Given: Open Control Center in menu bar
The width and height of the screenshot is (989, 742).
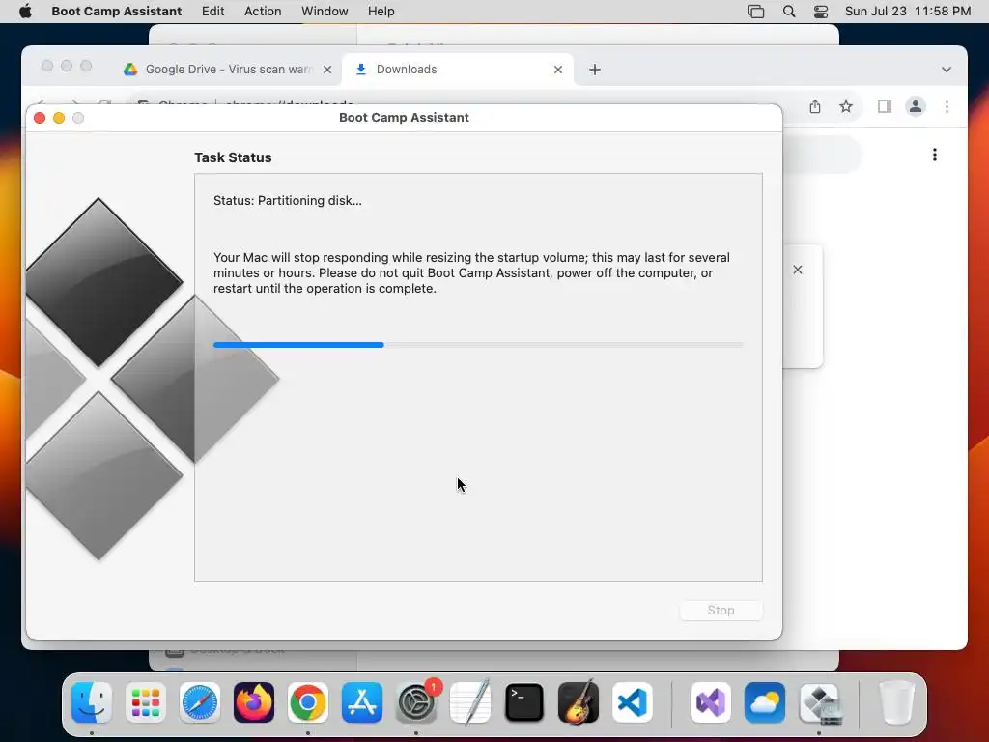Looking at the screenshot, I should pyautogui.click(x=821, y=12).
